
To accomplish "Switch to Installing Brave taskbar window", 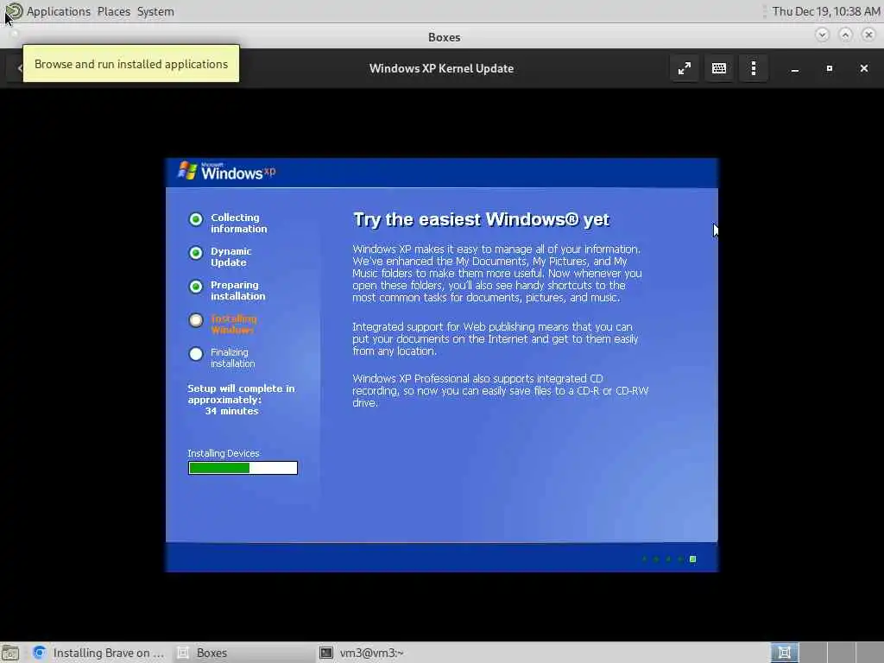I will [x=98, y=653].
